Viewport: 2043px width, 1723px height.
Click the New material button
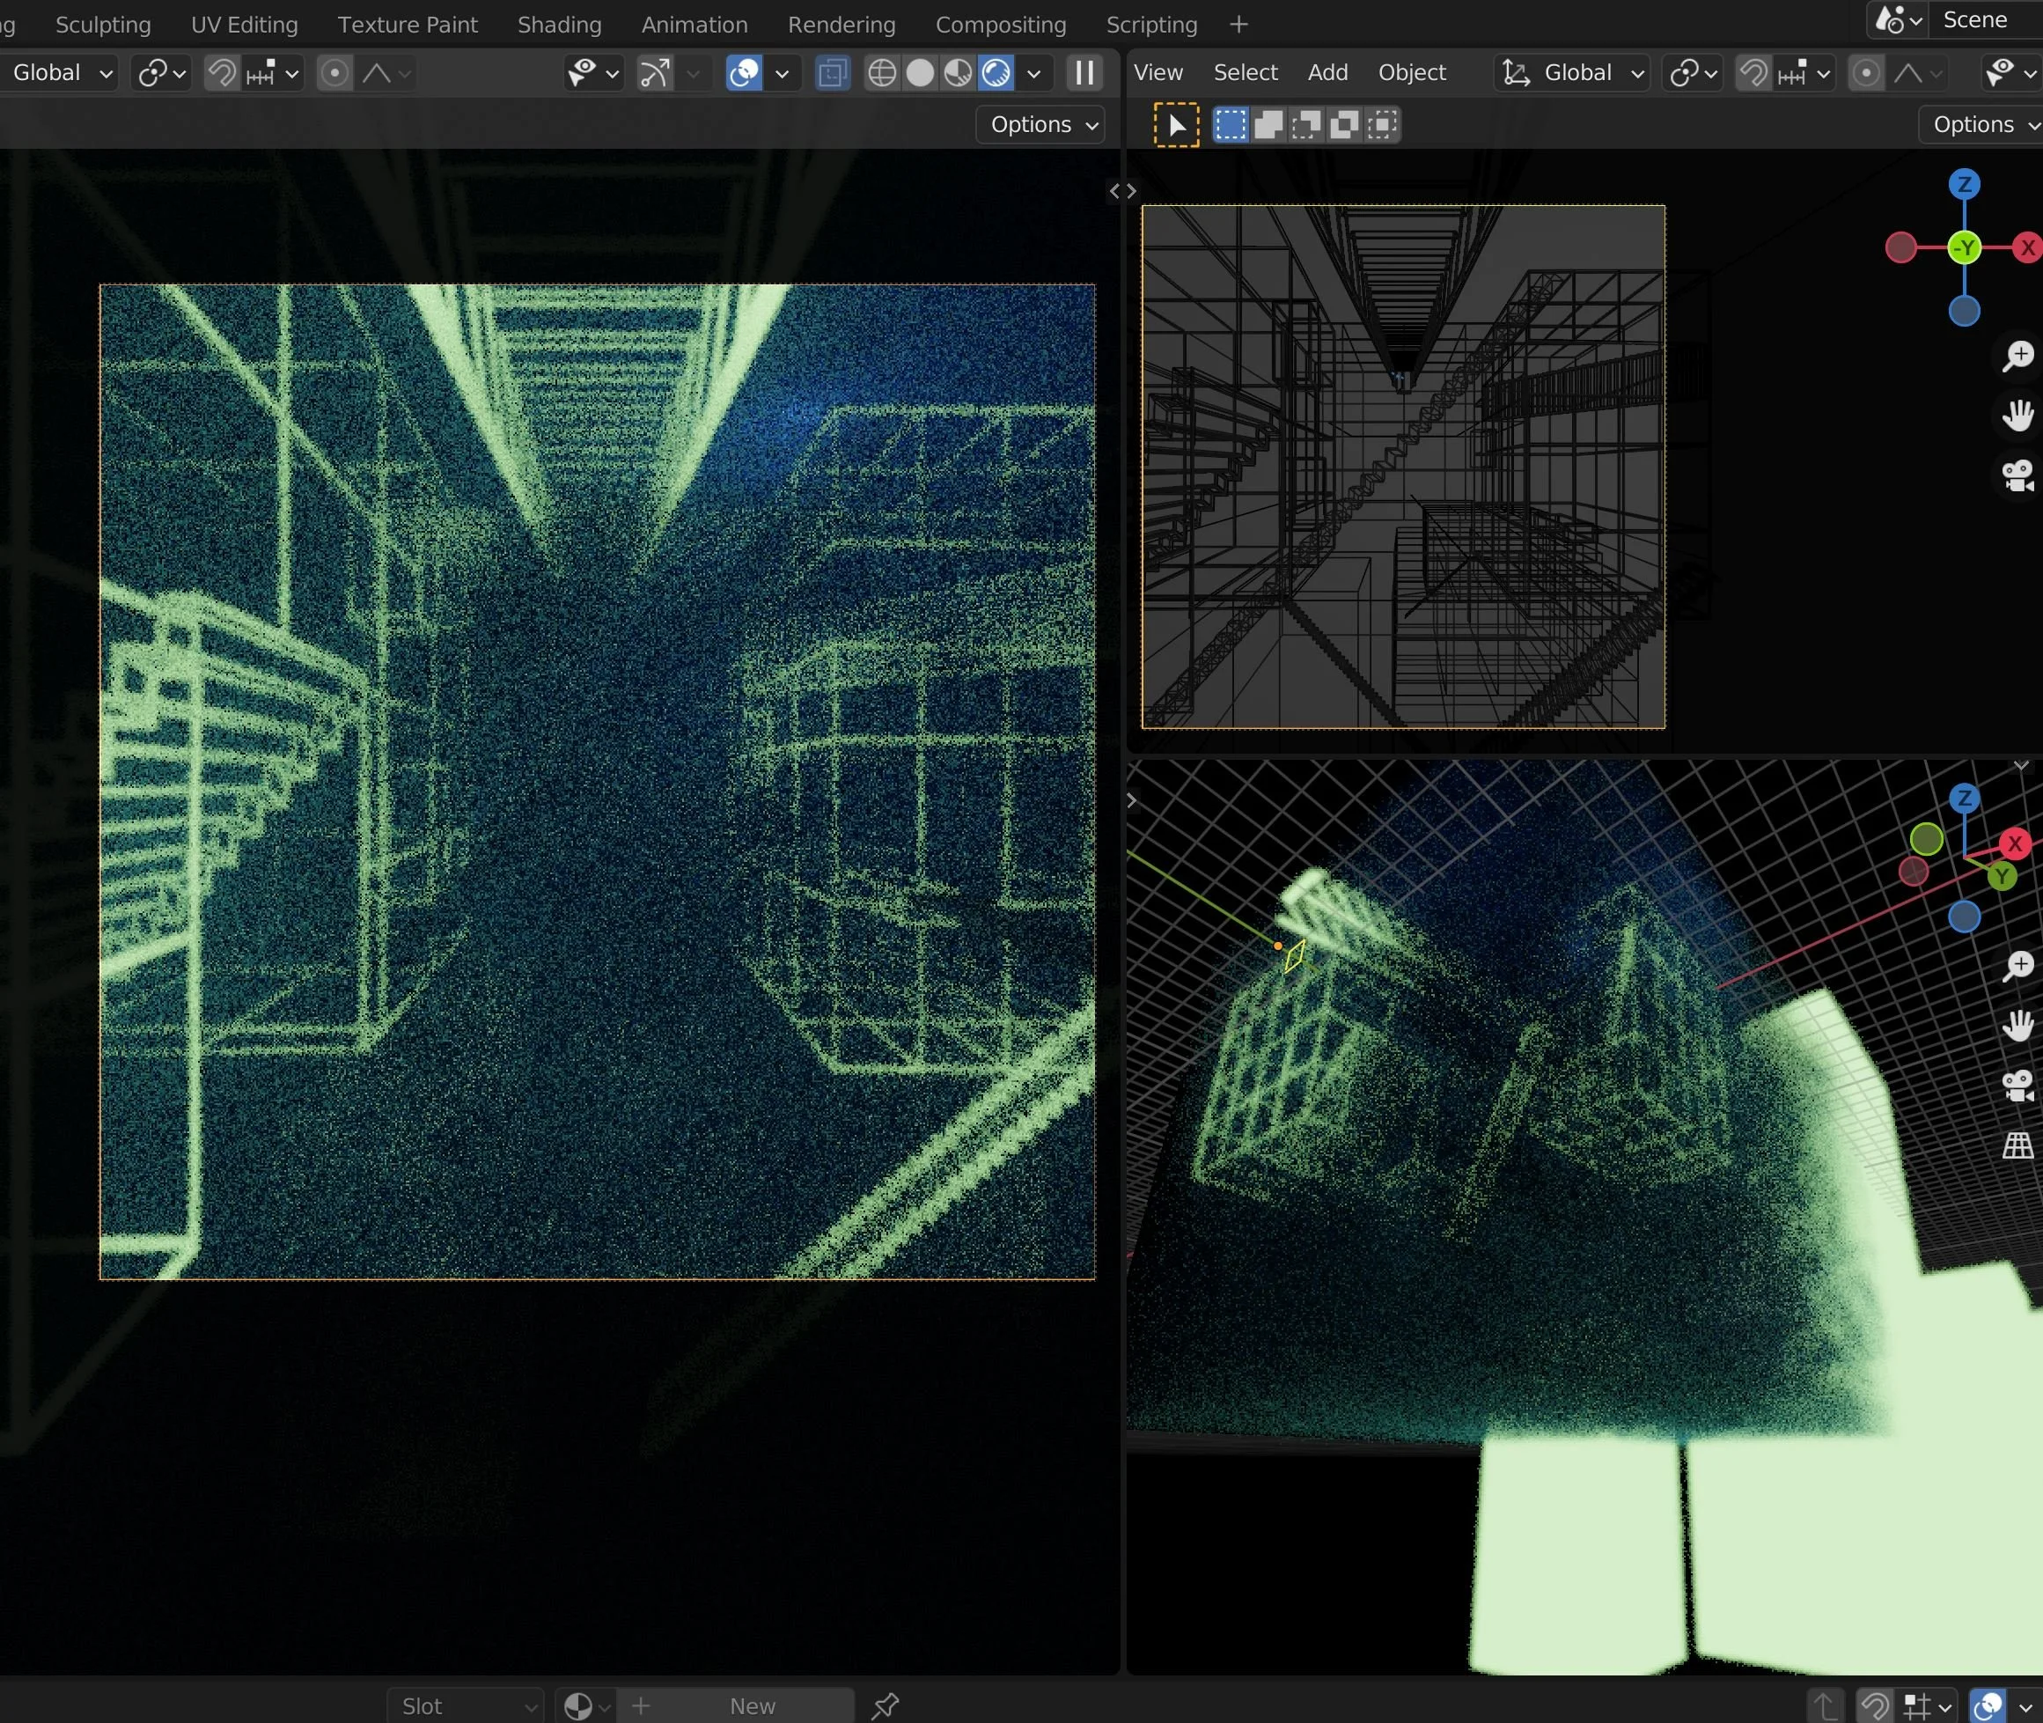click(752, 1705)
